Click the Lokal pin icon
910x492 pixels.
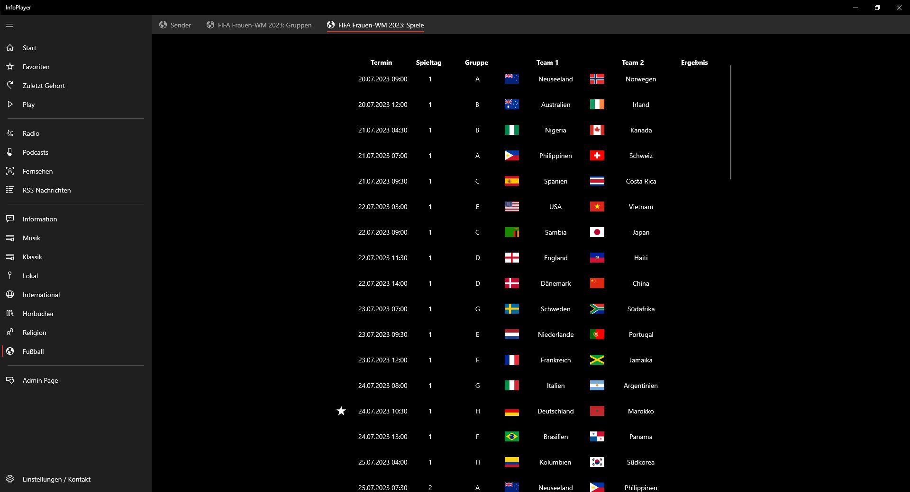(10, 276)
